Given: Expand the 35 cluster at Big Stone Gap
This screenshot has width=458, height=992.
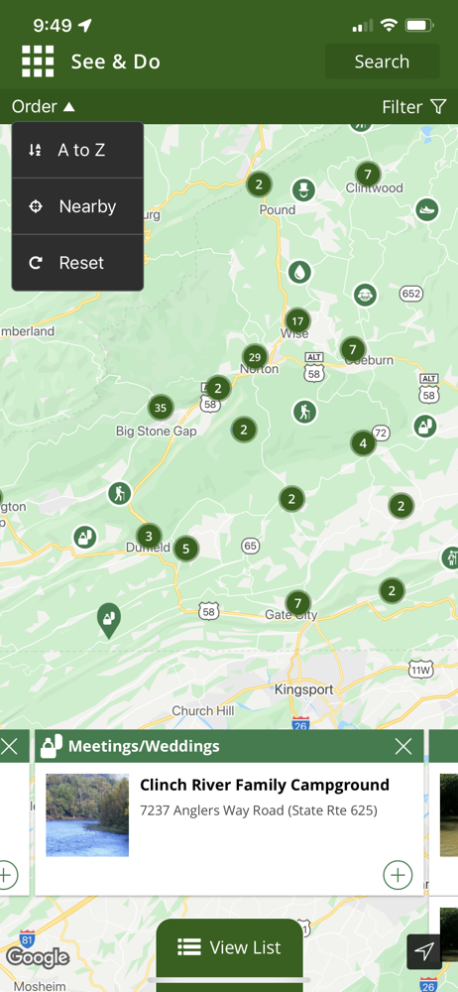Looking at the screenshot, I should pyautogui.click(x=161, y=408).
